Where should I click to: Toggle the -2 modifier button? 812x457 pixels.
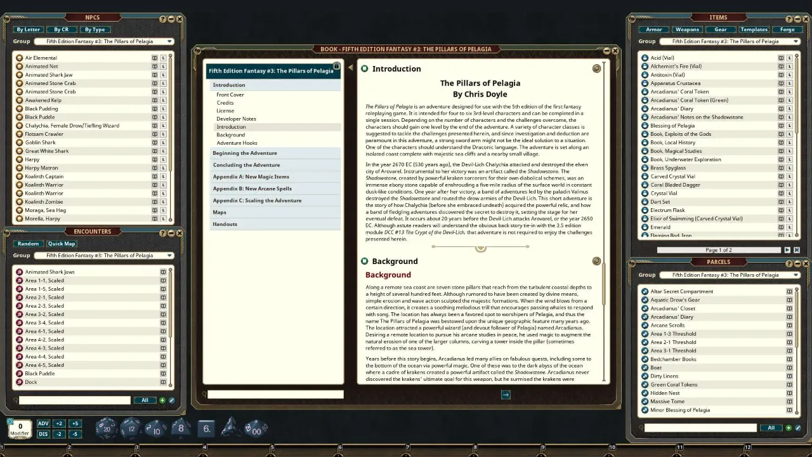coord(59,434)
